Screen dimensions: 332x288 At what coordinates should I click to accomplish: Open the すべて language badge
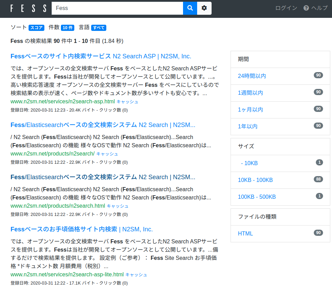(99, 28)
